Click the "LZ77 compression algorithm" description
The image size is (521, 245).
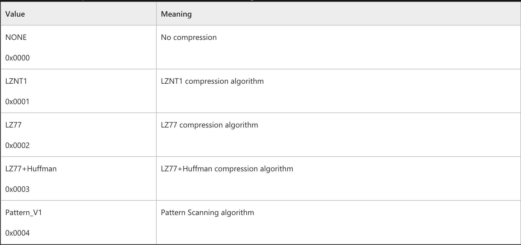[x=210, y=125]
